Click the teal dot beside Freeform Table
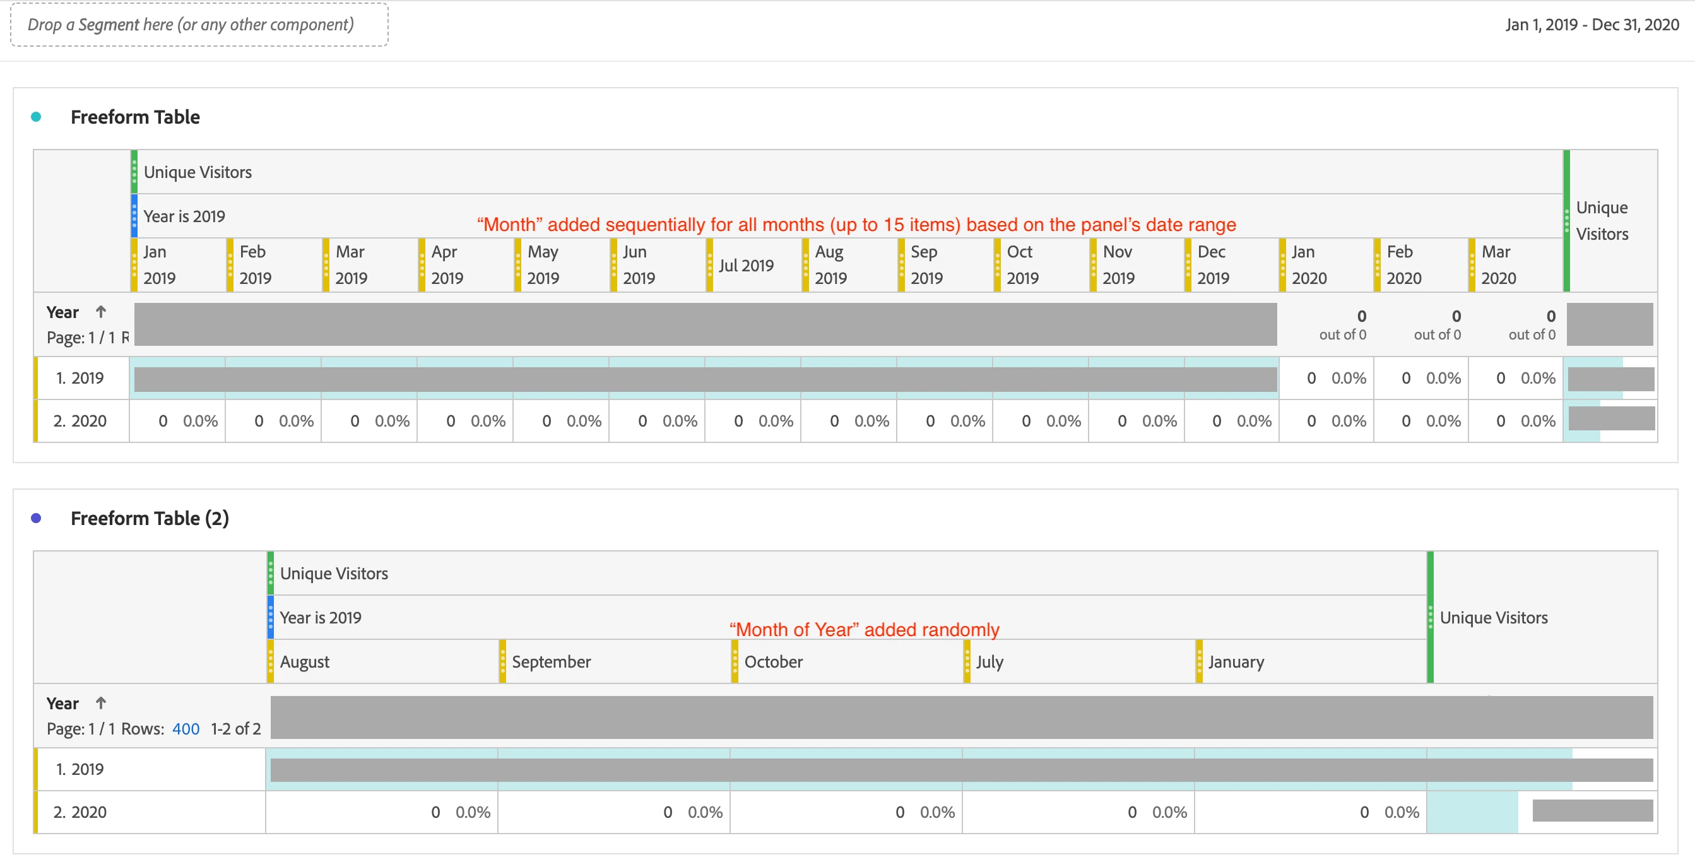Image resolution: width=1695 pixels, height=862 pixels. coord(36,117)
